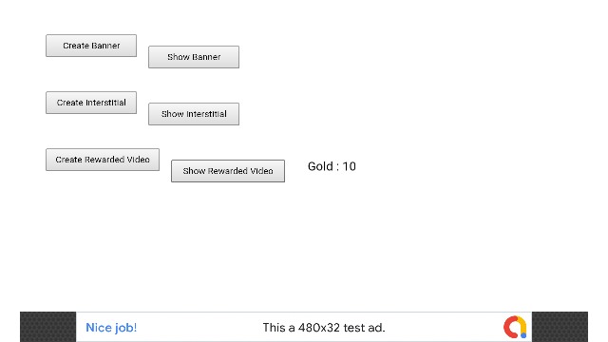Click the Create Rewarded Video button

click(x=103, y=160)
